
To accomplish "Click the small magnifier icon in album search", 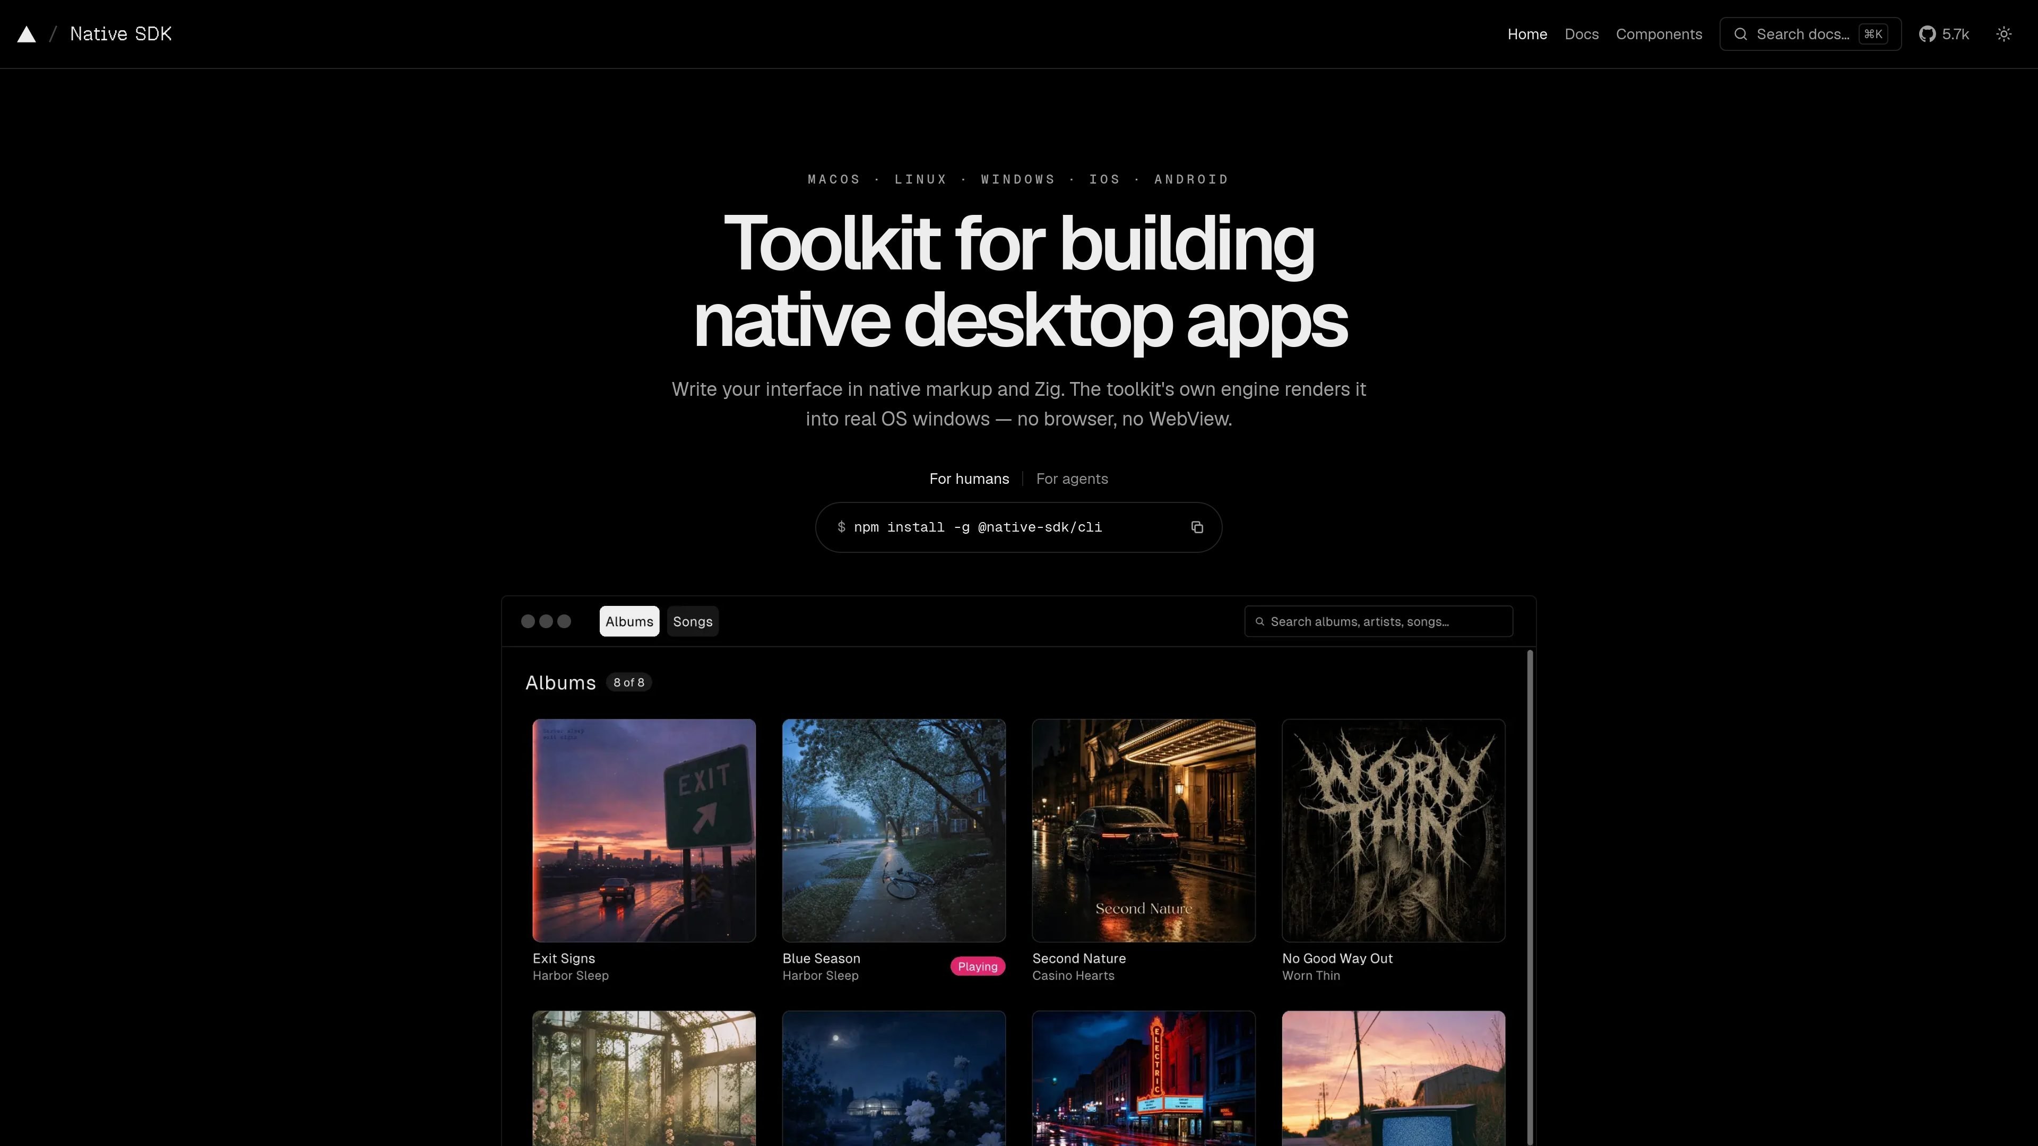I will pyautogui.click(x=1260, y=622).
